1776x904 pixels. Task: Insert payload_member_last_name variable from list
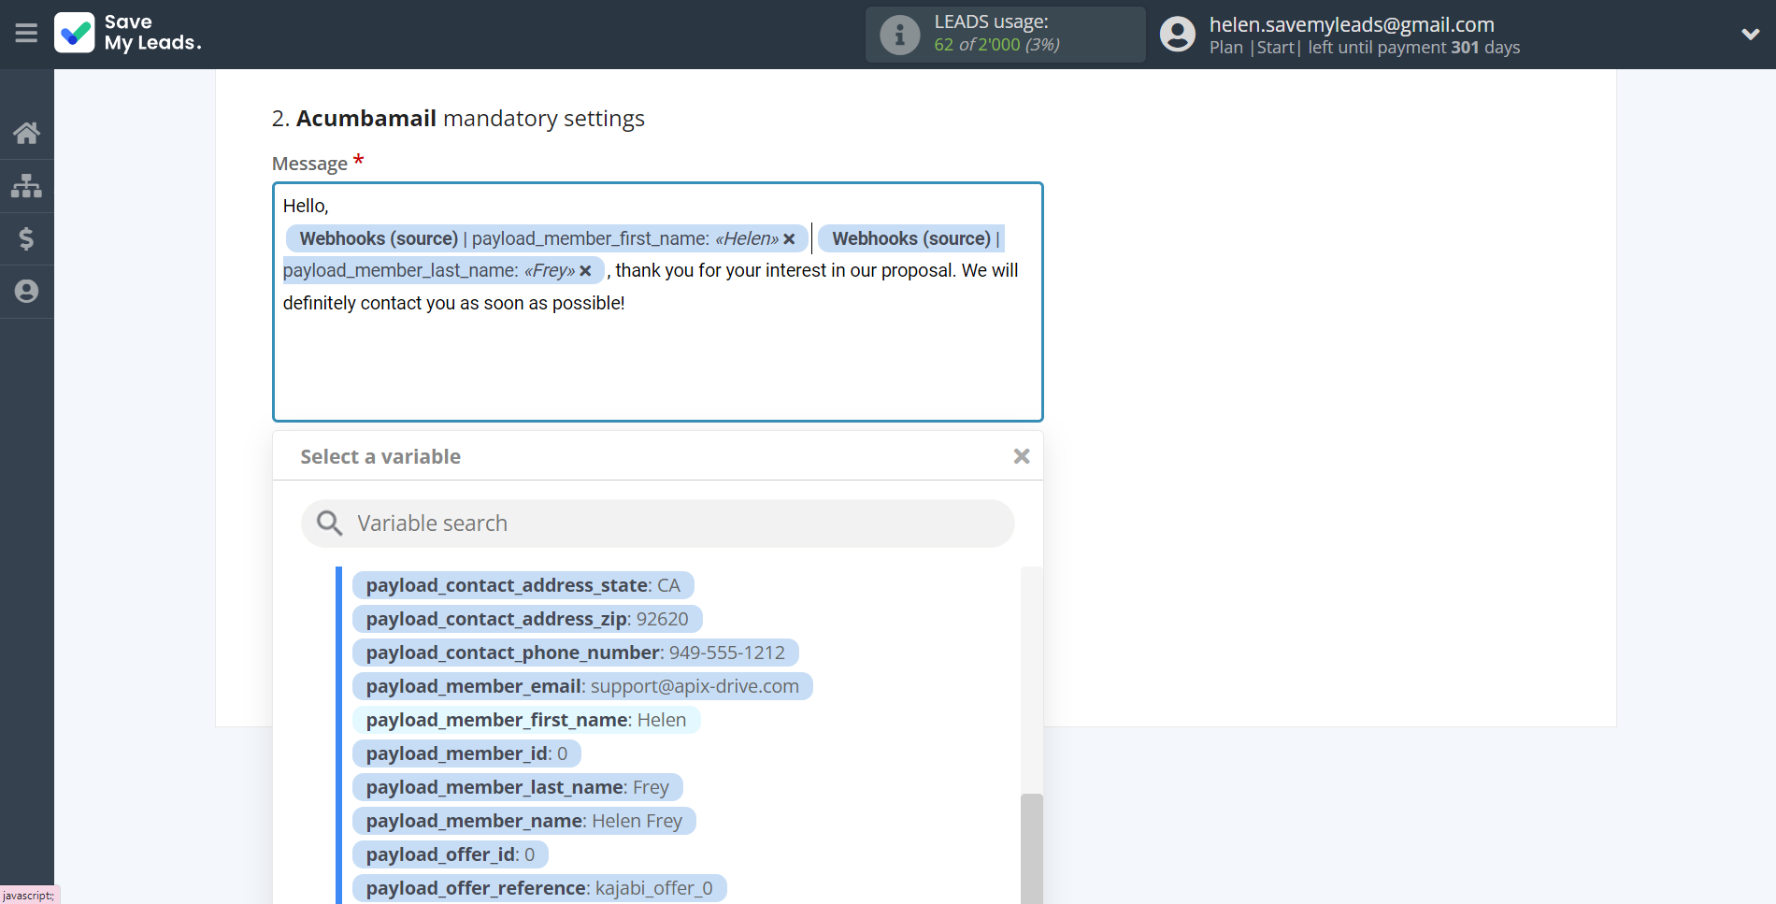tap(518, 787)
